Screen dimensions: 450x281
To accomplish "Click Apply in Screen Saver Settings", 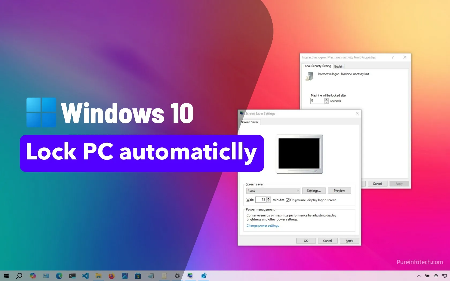I will [x=349, y=241].
